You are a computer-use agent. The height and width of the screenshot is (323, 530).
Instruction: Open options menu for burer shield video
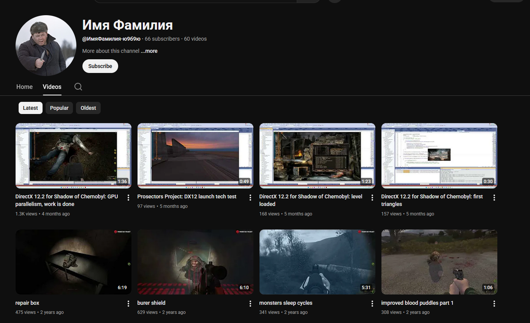tap(250, 304)
